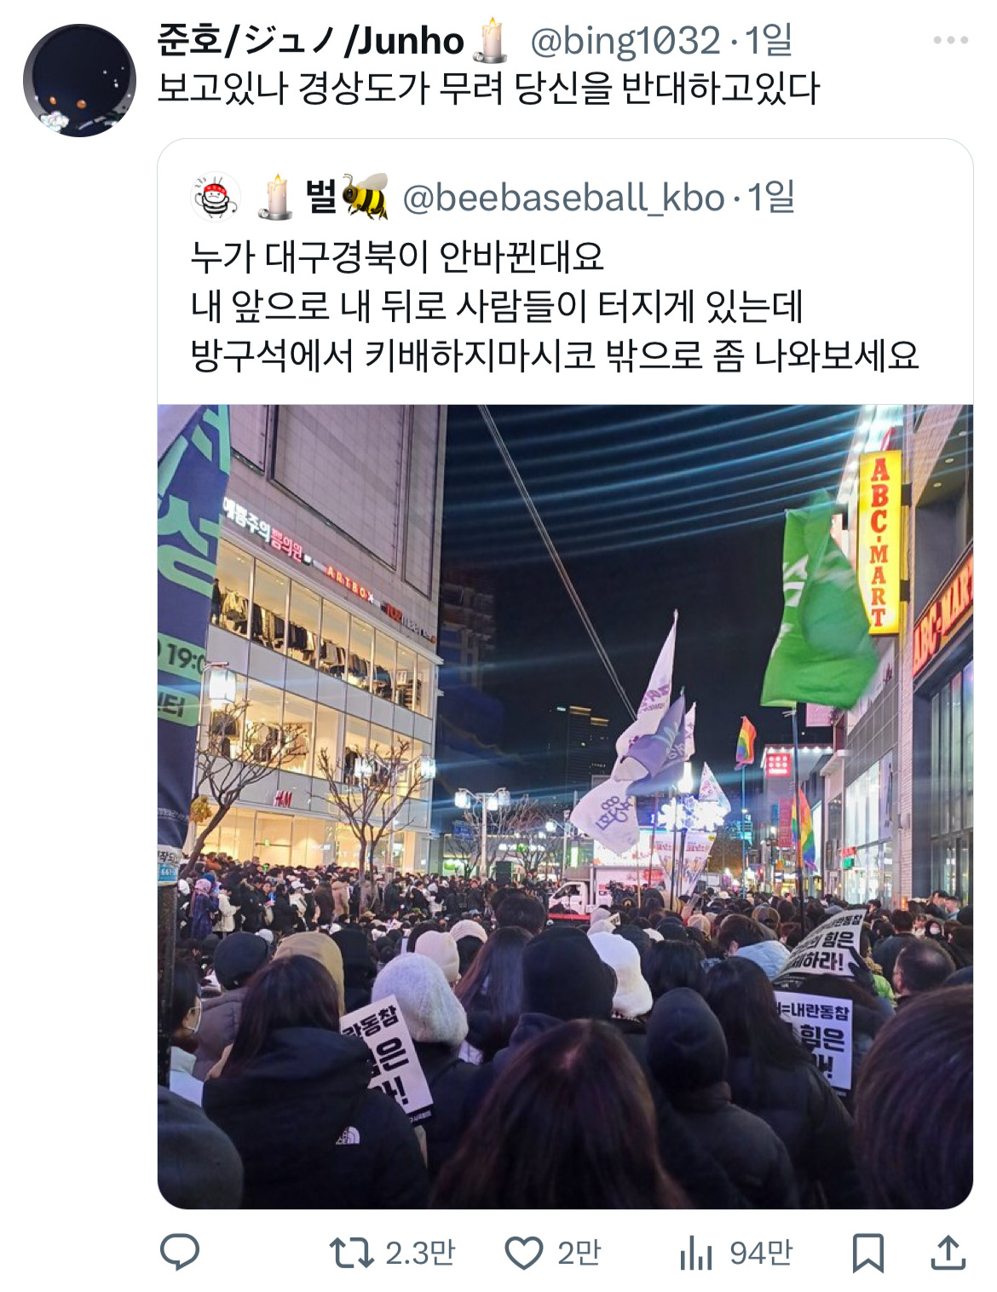This screenshot has width=997, height=1292.
Task: Click the 94만 views count
Action: (x=761, y=1254)
